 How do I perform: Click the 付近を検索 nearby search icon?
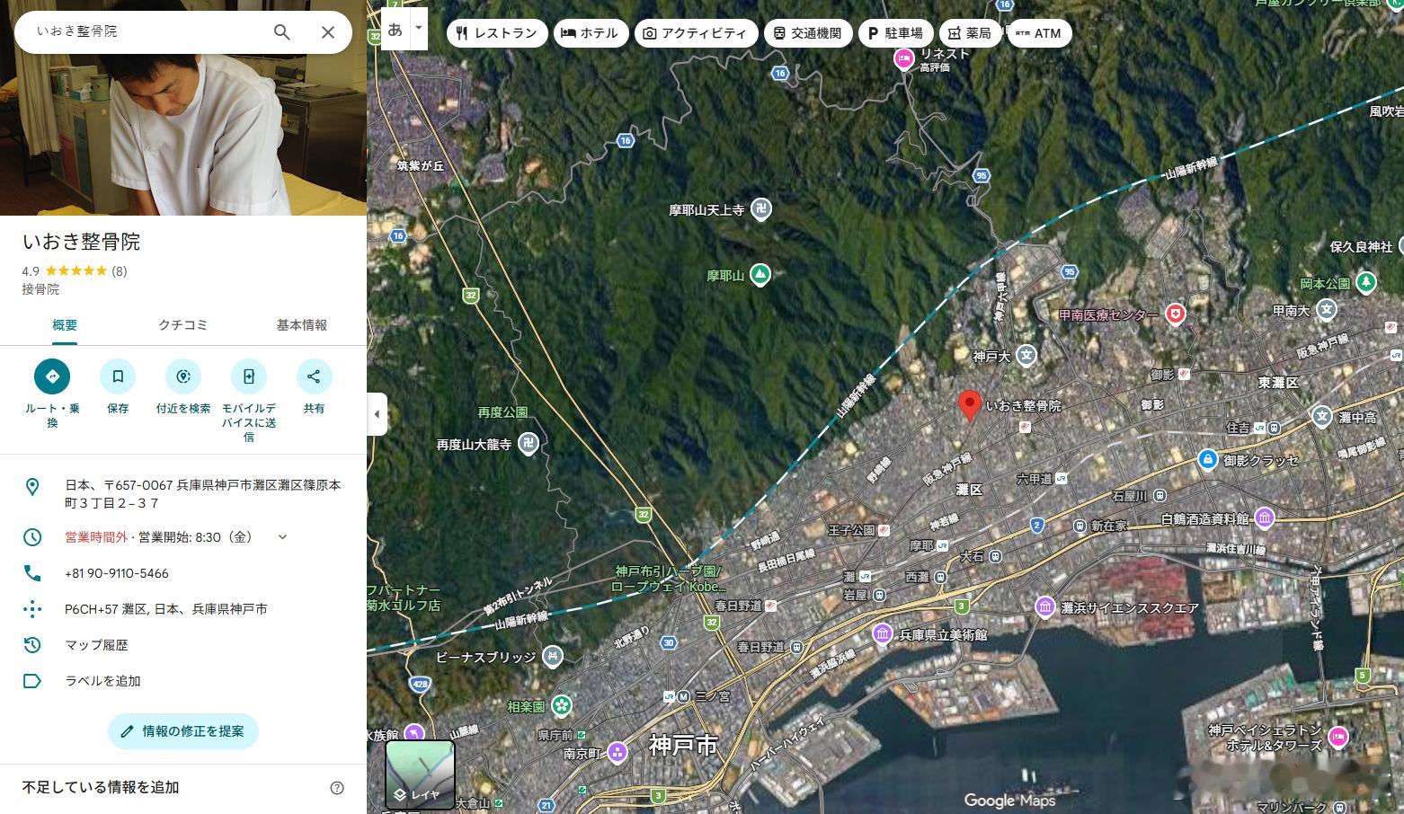pos(183,376)
